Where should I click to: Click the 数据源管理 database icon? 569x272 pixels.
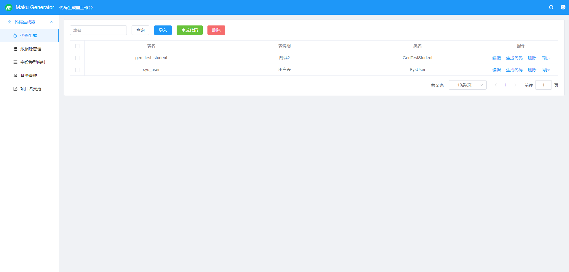pos(15,49)
